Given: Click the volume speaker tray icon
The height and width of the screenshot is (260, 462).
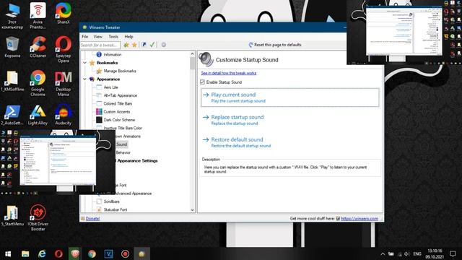Looking at the screenshot, I should click(407, 253).
